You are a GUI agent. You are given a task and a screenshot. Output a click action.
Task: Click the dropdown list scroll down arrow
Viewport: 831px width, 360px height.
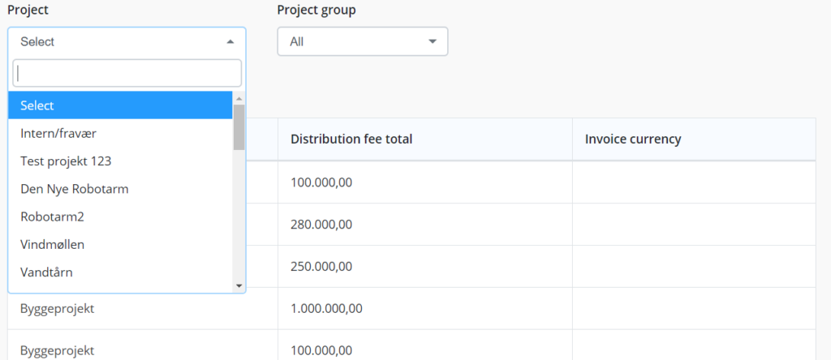pos(239,286)
